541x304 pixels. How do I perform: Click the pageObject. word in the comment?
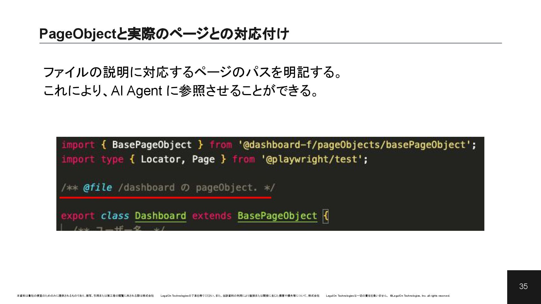pyautogui.click(x=226, y=187)
